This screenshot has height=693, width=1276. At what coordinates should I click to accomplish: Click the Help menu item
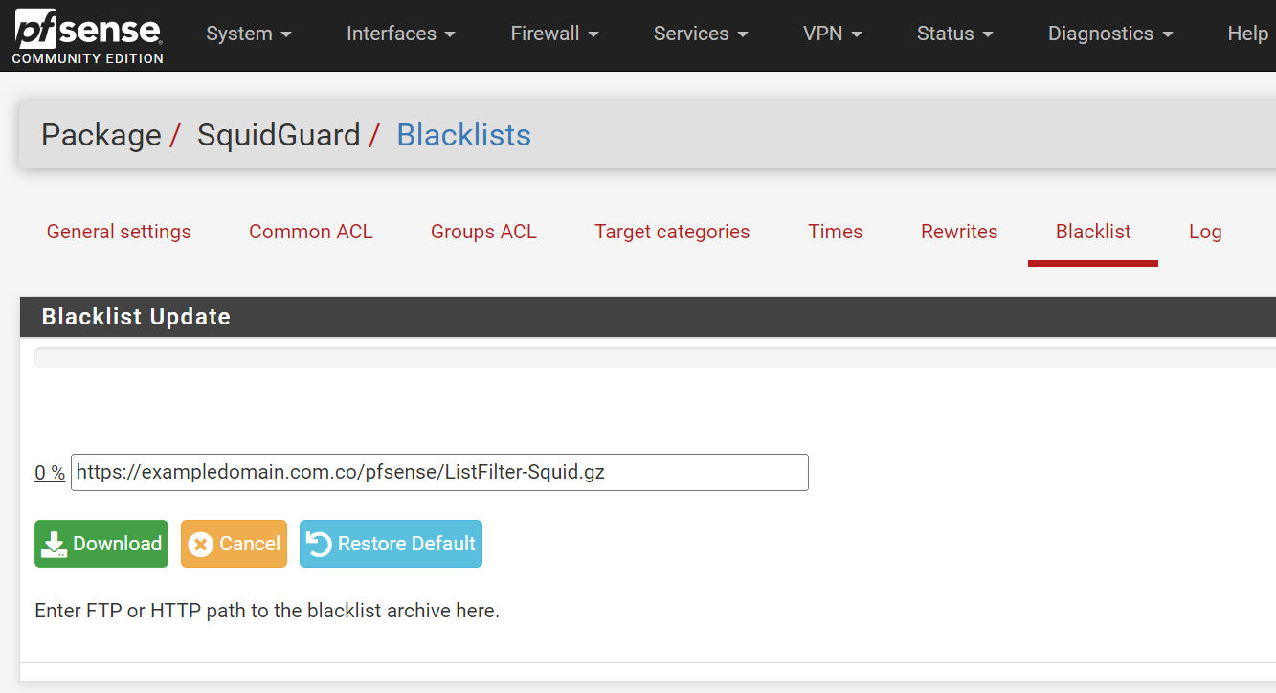1247,34
